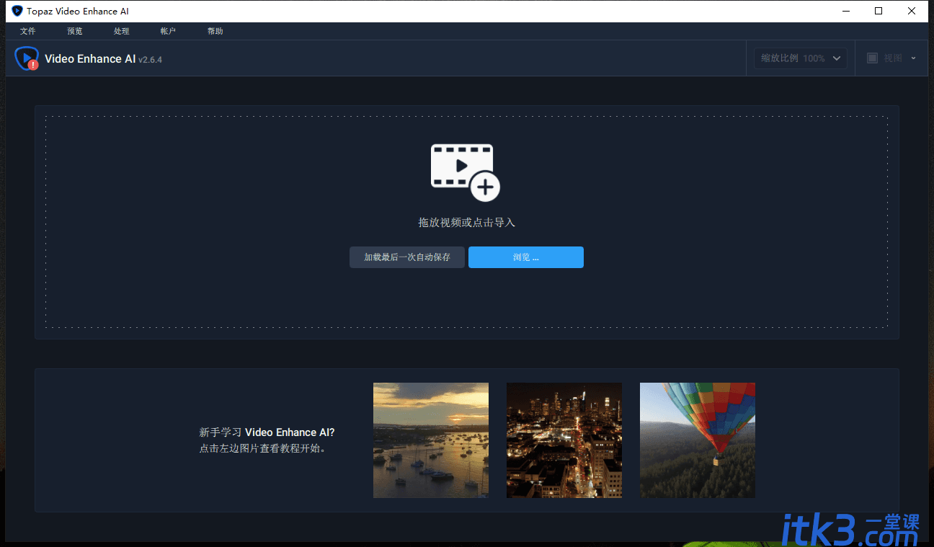Open the 预览 menu
Image resolution: width=934 pixels, height=547 pixels.
coord(75,31)
